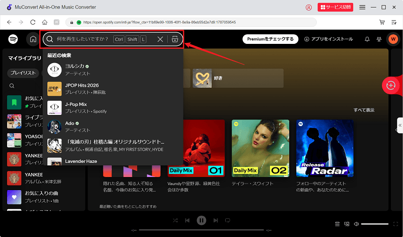Click the red add-to-convert floating button
Viewport: 403px width, 237px height.
[391, 85]
